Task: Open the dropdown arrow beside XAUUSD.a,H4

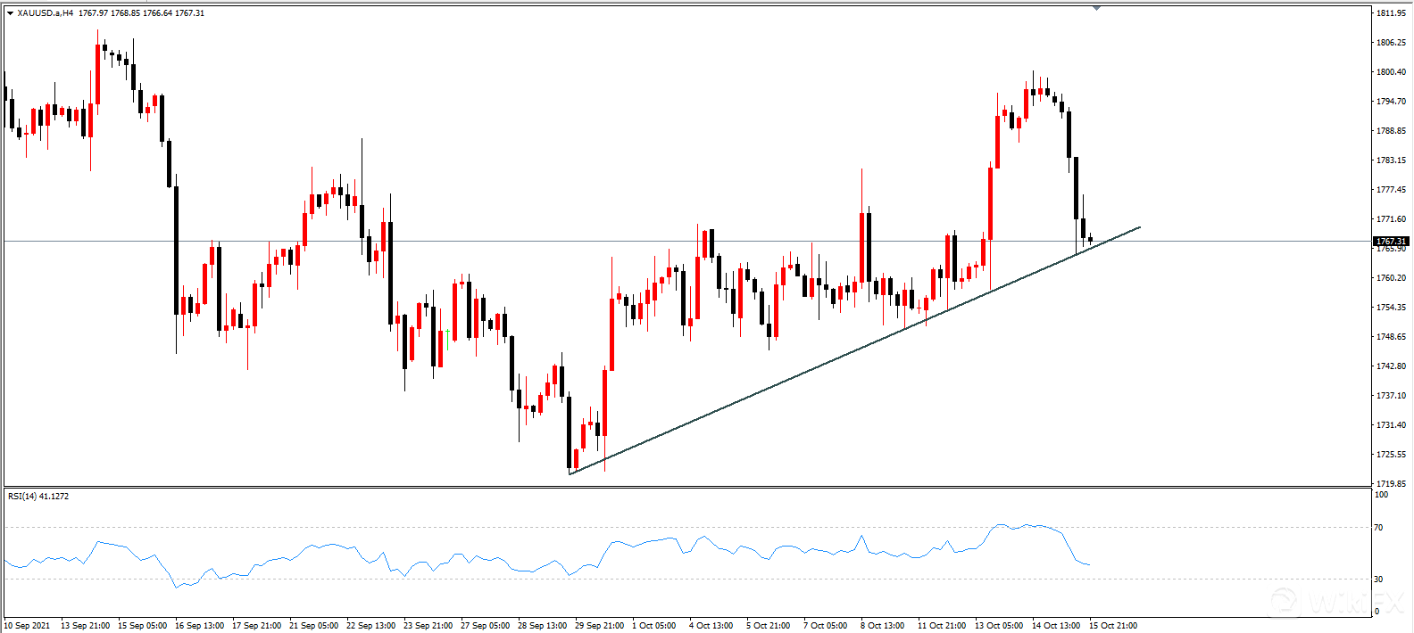Action: [x=11, y=13]
